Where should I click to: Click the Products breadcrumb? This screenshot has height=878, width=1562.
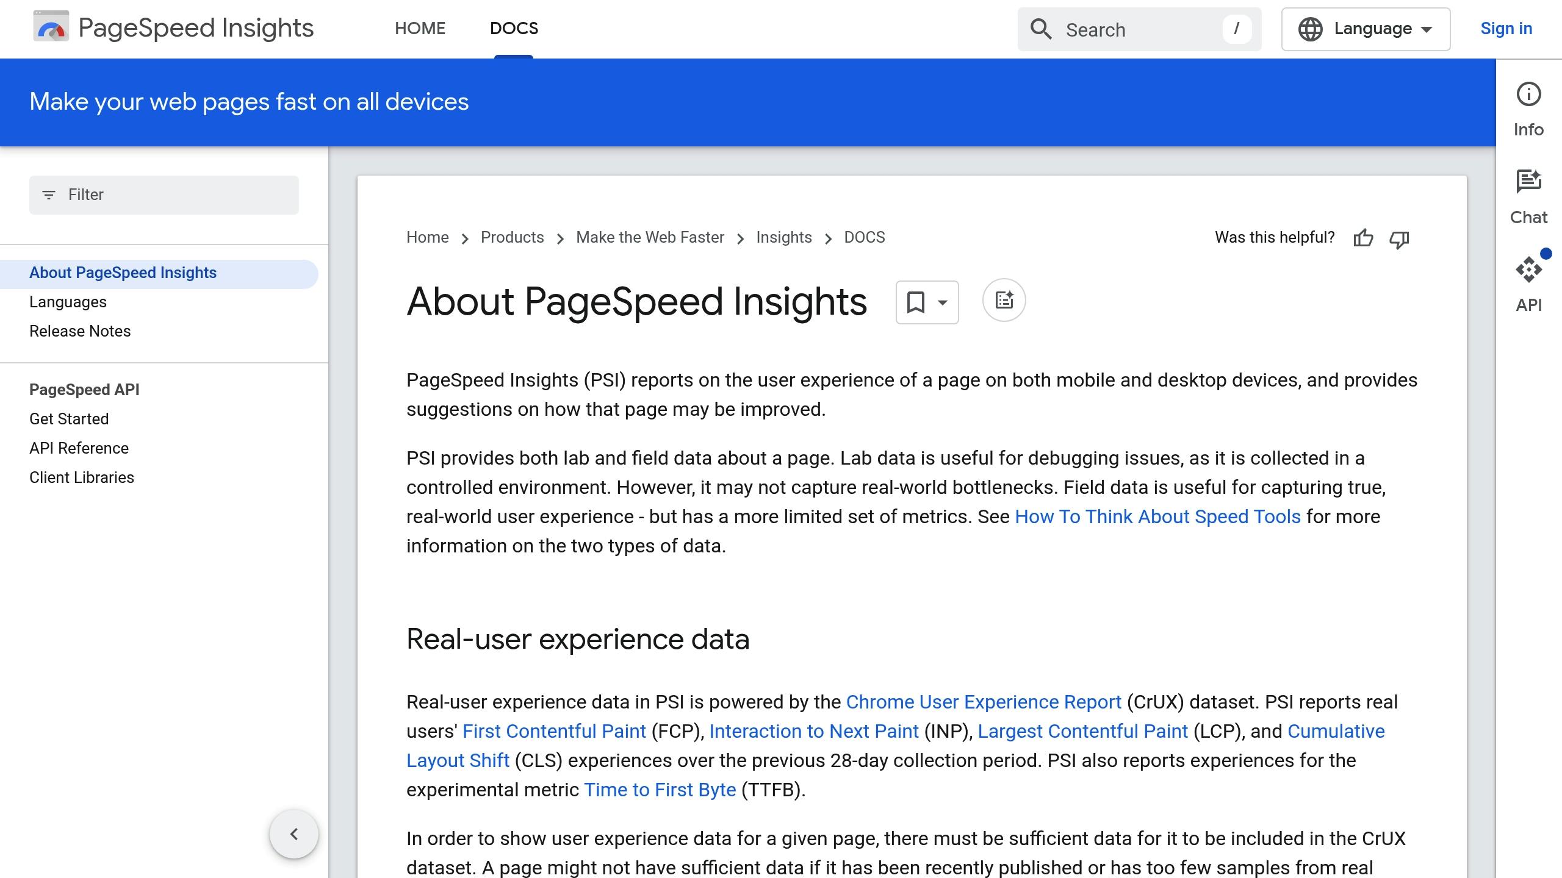pyautogui.click(x=512, y=238)
